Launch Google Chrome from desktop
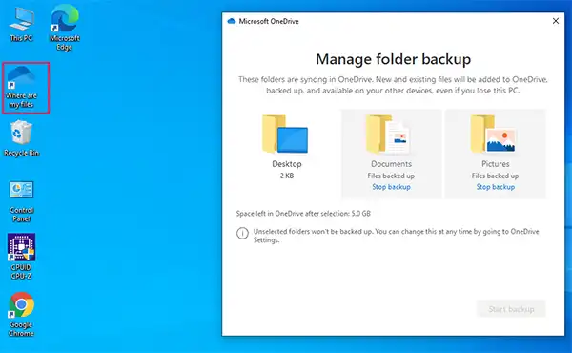Image resolution: width=572 pixels, height=353 pixels. pyautogui.click(x=21, y=314)
